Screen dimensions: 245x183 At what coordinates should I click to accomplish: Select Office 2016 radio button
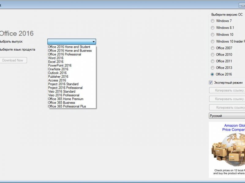click(212, 74)
